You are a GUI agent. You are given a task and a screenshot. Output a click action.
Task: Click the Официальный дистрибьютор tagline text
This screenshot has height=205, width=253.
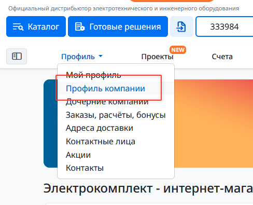click(x=123, y=8)
